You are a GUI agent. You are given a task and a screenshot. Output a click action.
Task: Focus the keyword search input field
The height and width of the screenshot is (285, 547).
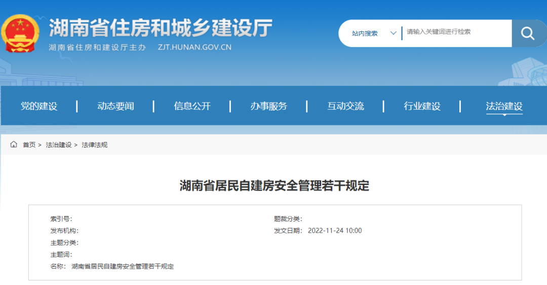[456, 32]
